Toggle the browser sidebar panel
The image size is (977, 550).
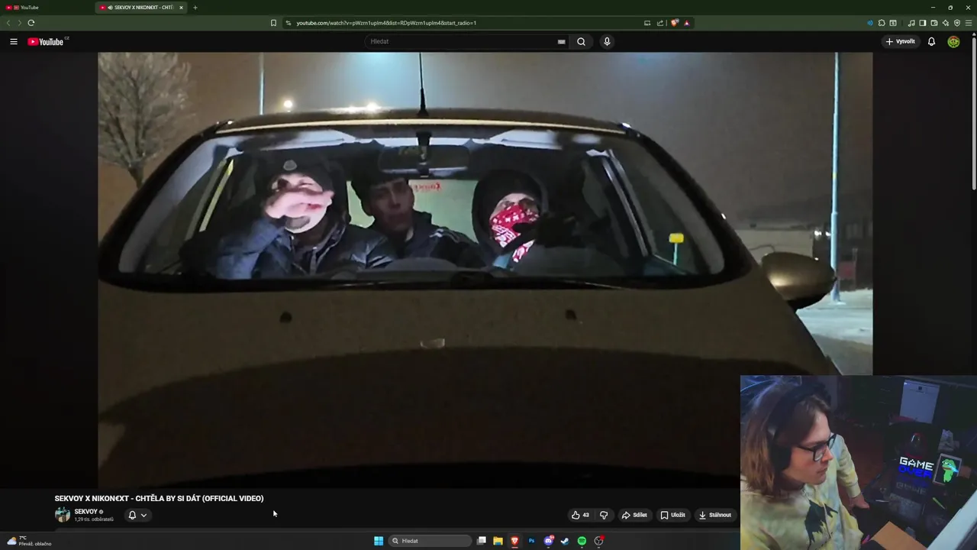coord(922,23)
